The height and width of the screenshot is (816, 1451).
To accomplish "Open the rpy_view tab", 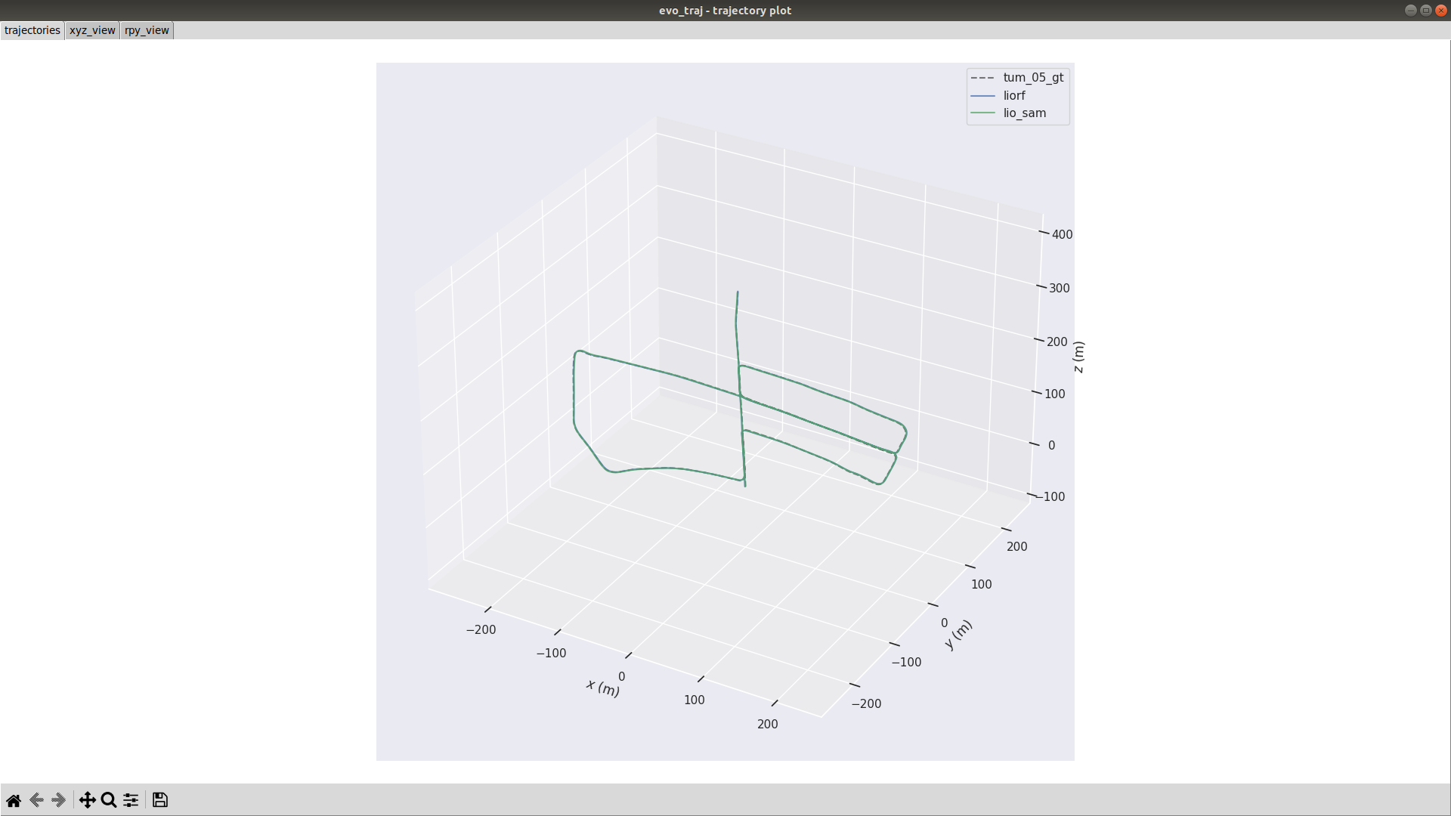I will coord(147,30).
